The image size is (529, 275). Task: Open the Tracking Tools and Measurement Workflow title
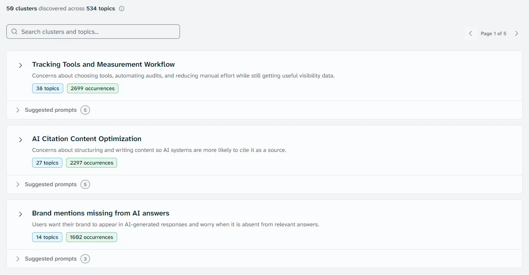pyautogui.click(x=103, y=64)
